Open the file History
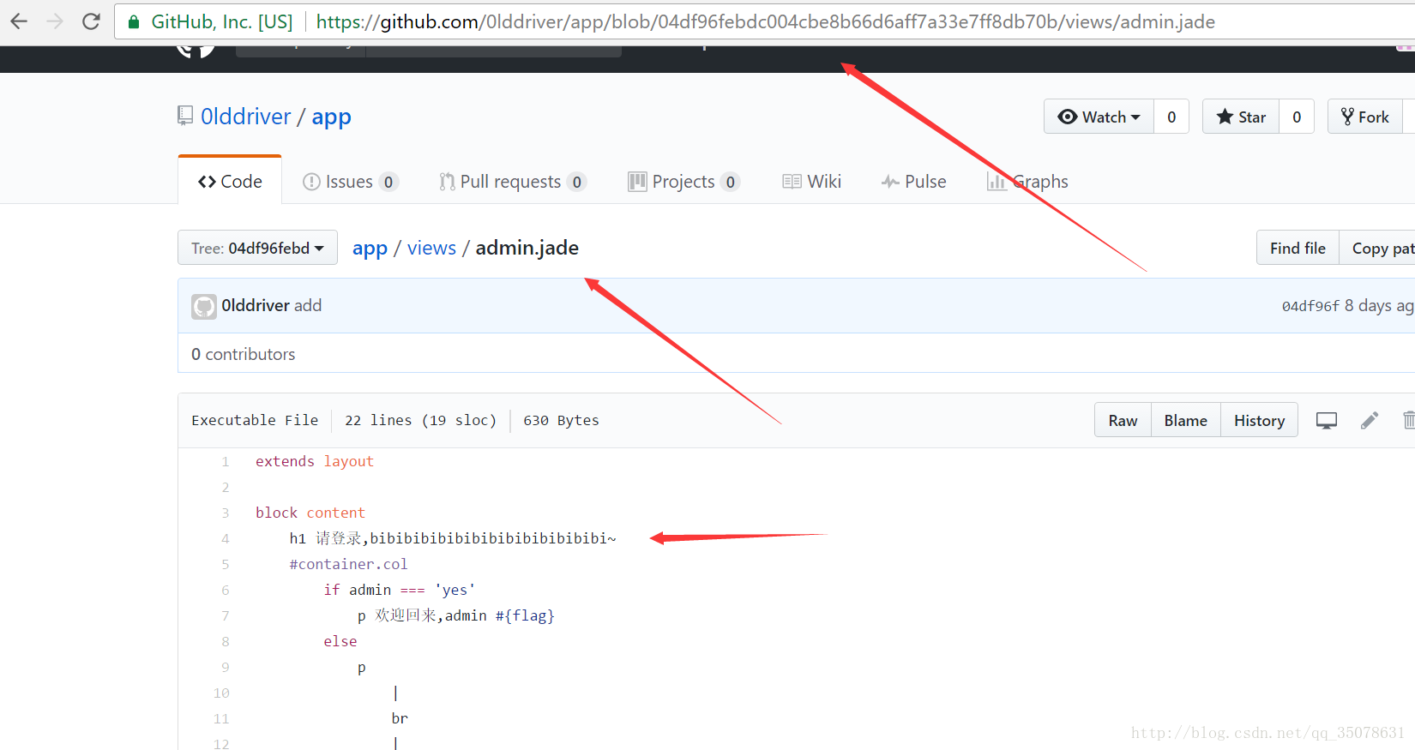The image size is (1415, 750). click(x=1259, y=420)
